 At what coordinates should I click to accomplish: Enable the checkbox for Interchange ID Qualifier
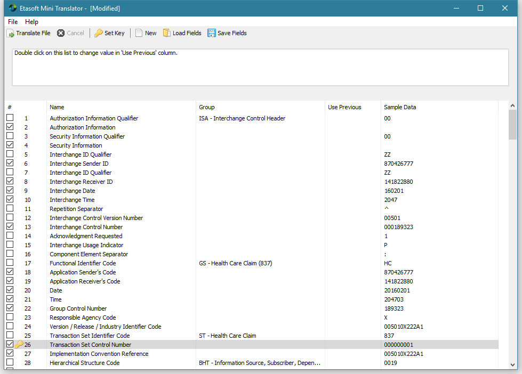(x=10, y=155)
